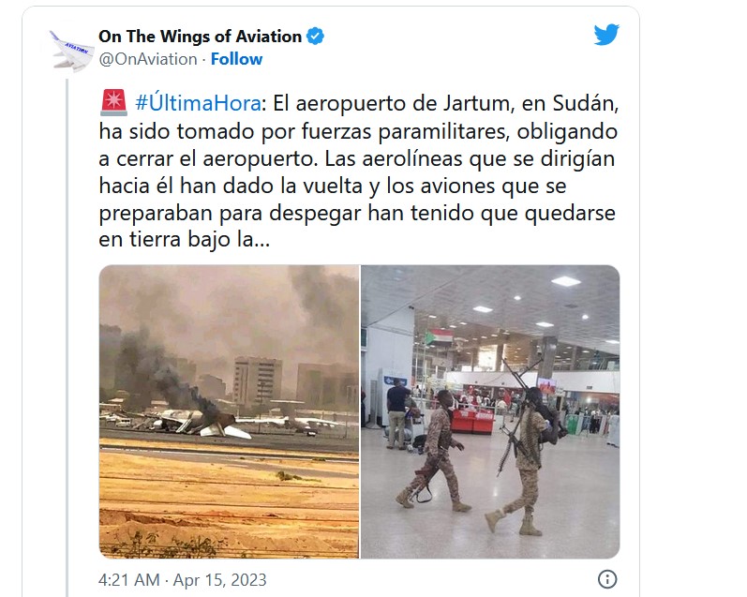Click the red siren emoji
This screenshot has height=597, width=747.
(x=113, y=103)
